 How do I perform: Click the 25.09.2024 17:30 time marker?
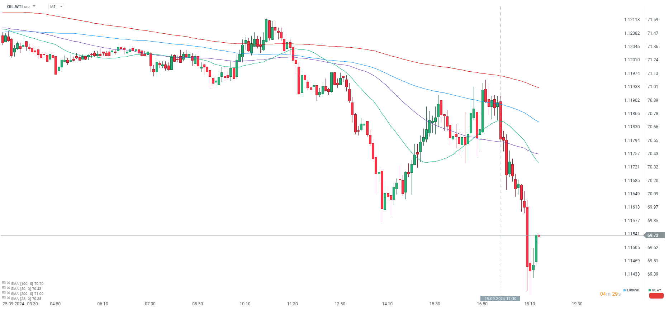500,299
